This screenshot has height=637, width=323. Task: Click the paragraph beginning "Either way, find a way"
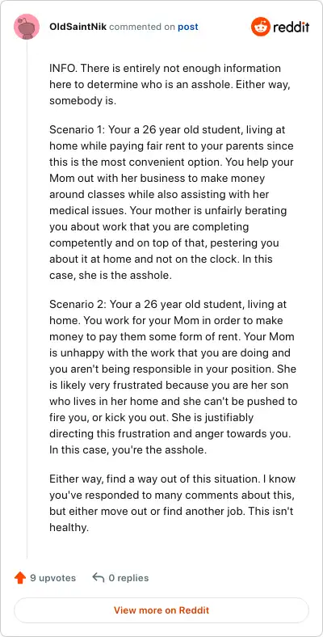pos(173,503)
